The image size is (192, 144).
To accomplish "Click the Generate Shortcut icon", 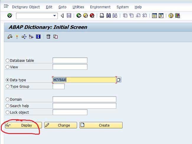I will (x=161, y=16).
